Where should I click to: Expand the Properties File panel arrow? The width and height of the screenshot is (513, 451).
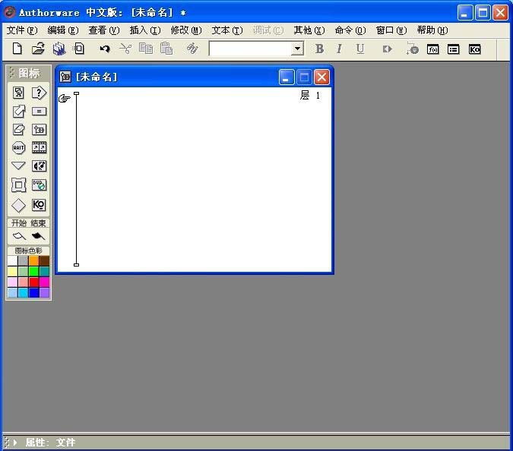(x=14, y=443)
